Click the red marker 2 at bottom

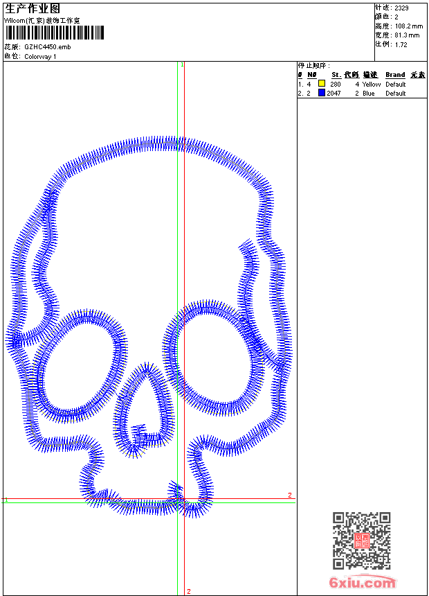(188, 591)
